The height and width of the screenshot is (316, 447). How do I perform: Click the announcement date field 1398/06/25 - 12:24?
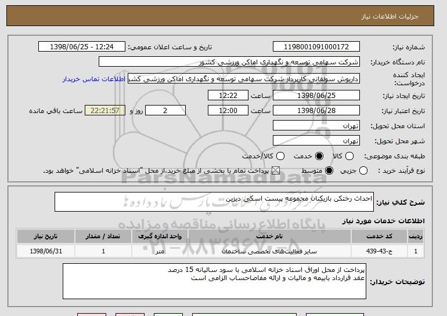(82, 47)
